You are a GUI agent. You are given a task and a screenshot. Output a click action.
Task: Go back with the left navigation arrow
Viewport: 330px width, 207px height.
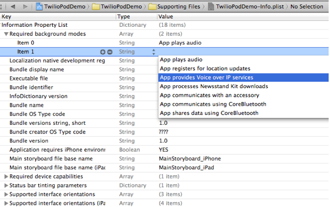coord(13,7)
